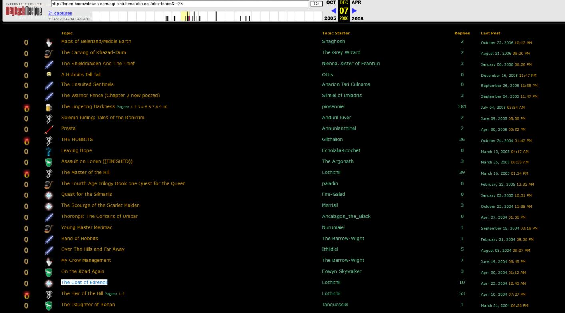
Task: Click beer mug icon beside The Lingering Darkness
Action: point(49,108)
